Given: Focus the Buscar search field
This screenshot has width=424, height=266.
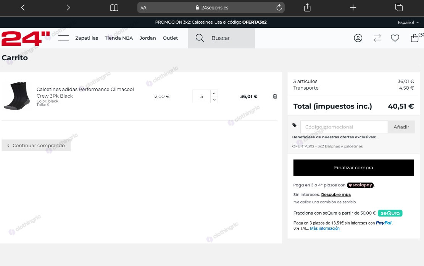Looking at the screenshot, I should [221, 38].
